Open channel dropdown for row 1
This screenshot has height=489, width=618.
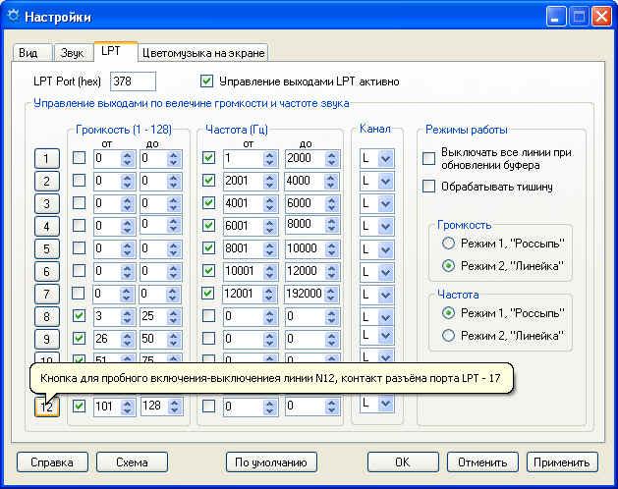[x=385, y=159]
